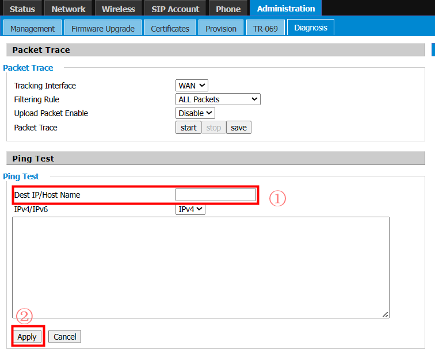Click the Upload Packet Enable label
This screenshot has height=350, width=435.
(51, 113)
